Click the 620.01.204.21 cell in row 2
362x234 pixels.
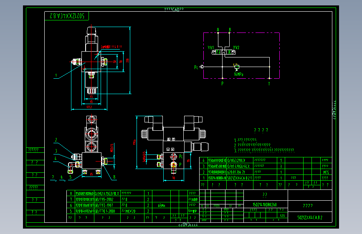click(x=240, y=172)
